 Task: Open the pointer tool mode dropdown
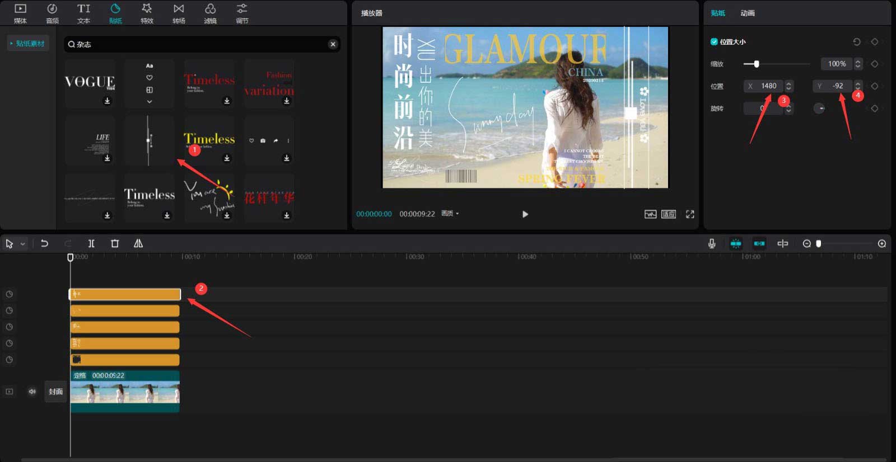coord(23,244)
